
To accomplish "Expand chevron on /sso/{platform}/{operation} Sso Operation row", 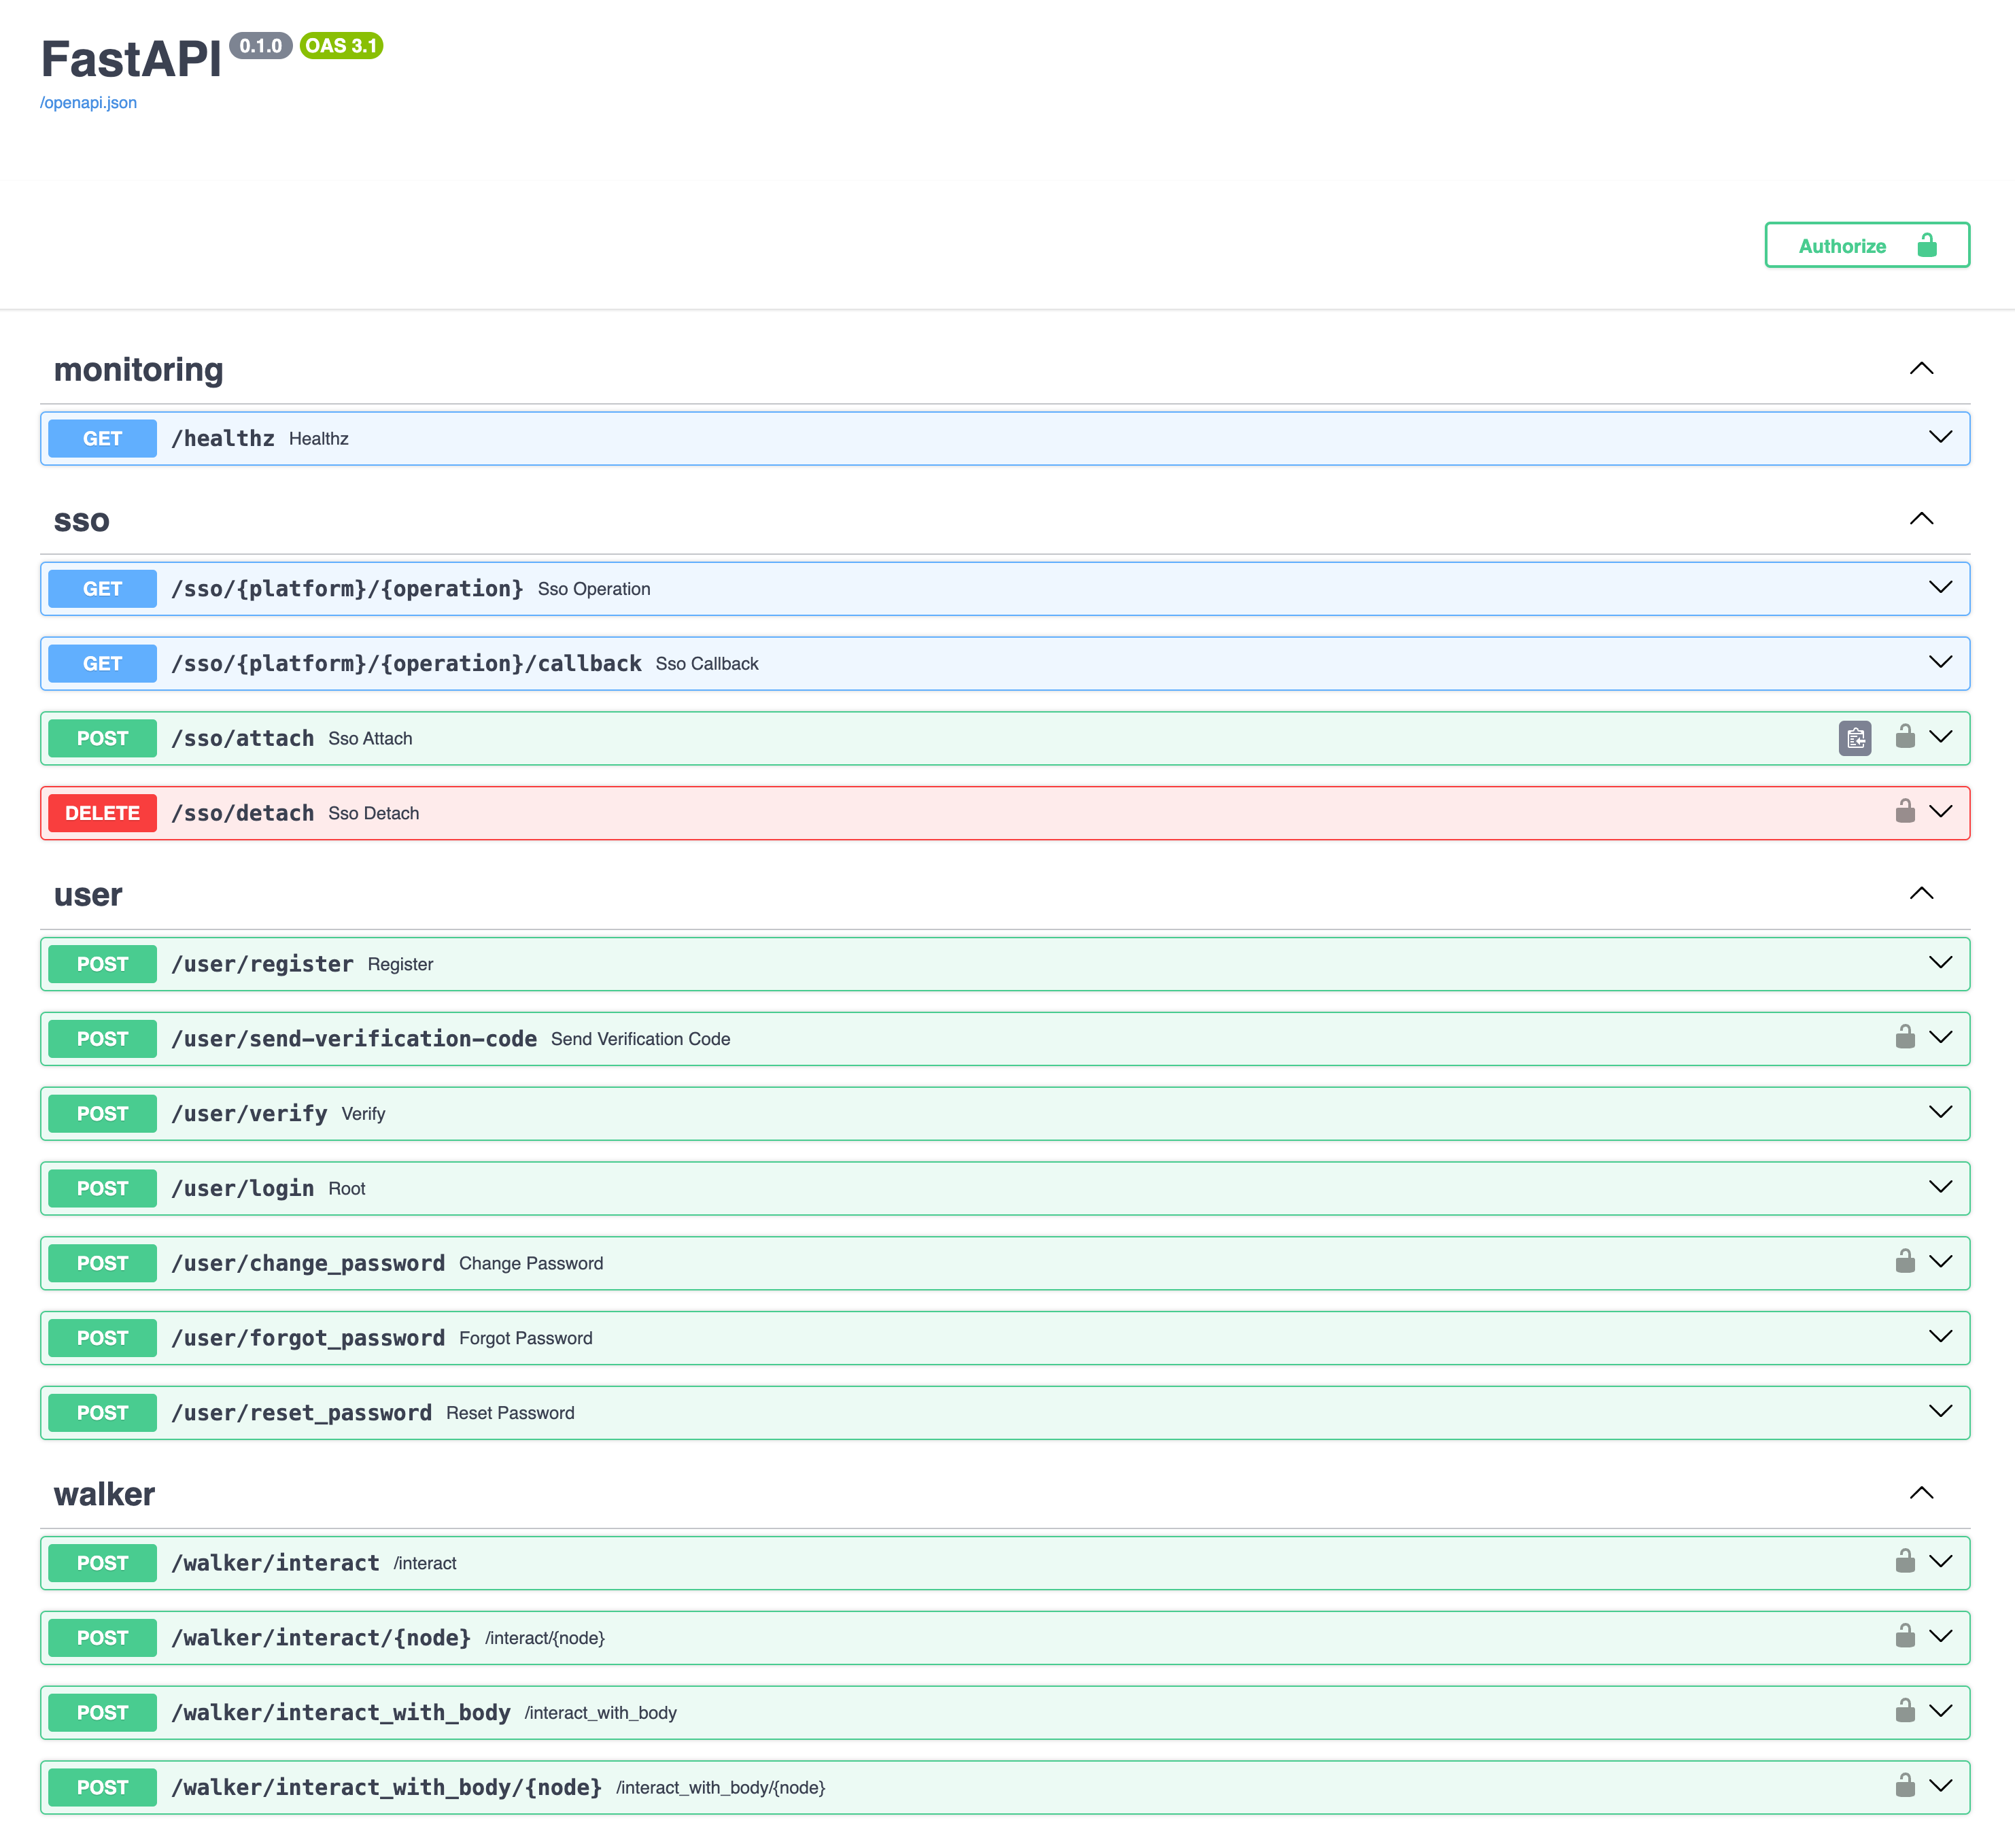I will (1940, 587).
